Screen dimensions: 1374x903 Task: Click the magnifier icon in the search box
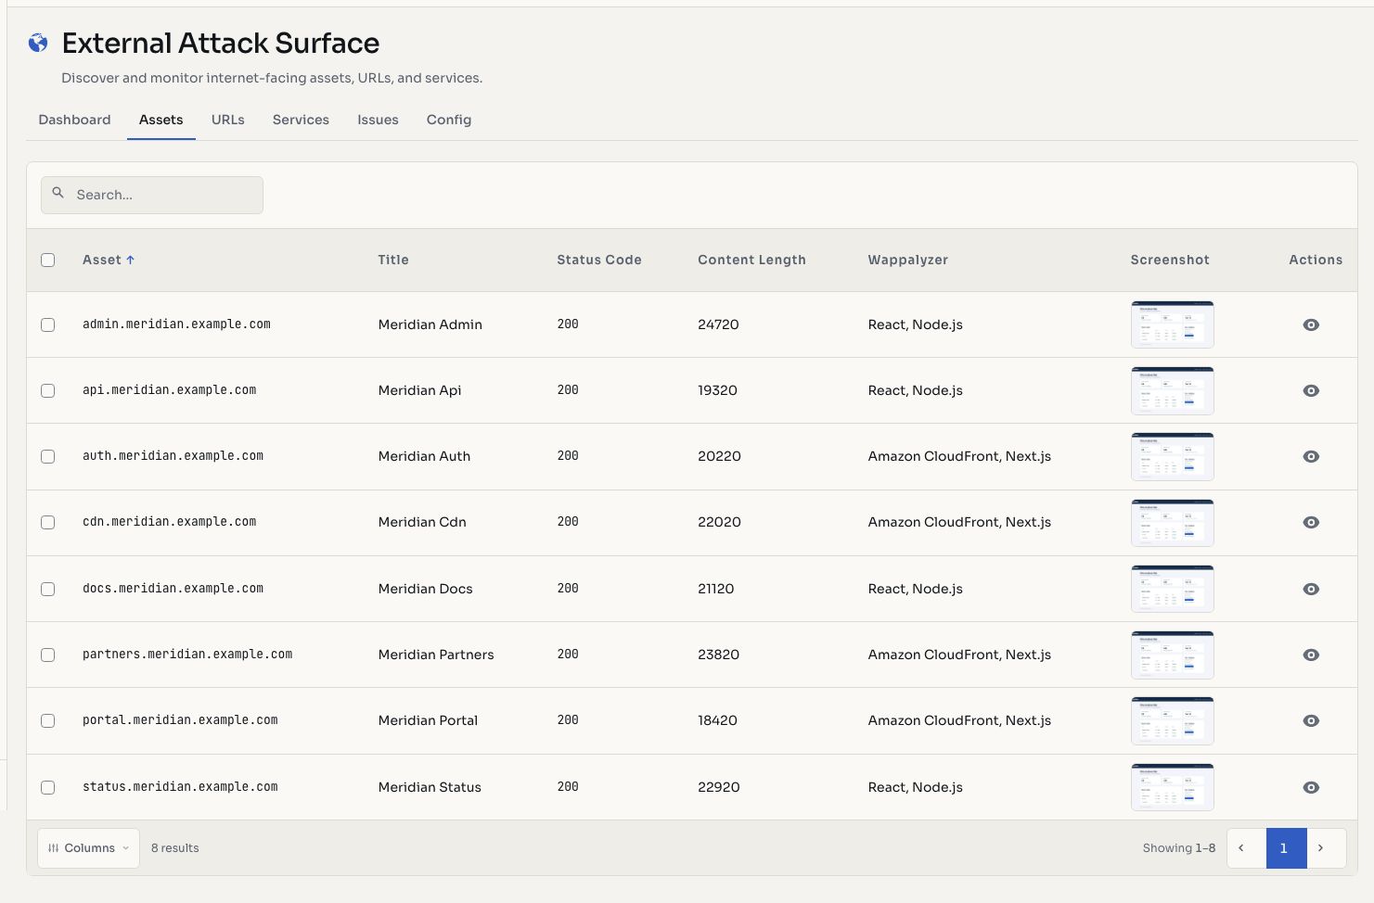pos(58,194)
